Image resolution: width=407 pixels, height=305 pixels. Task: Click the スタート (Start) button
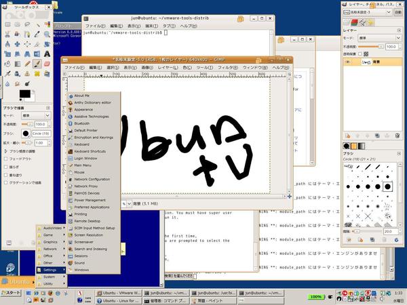coord(14,292)
